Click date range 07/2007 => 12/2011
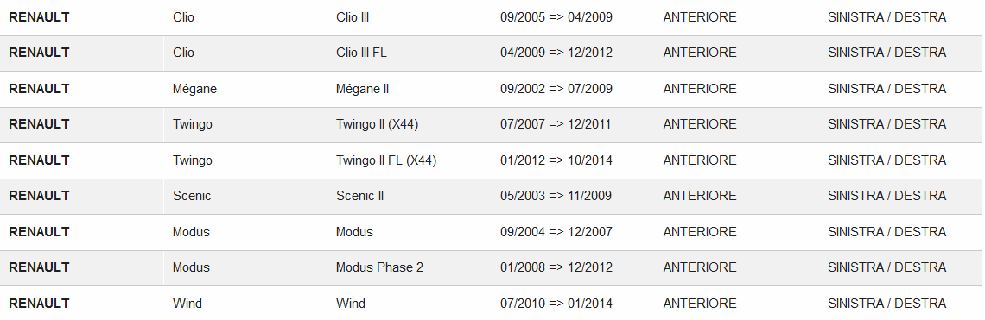Viewport: 985px width, 320px height. [556, 124]
